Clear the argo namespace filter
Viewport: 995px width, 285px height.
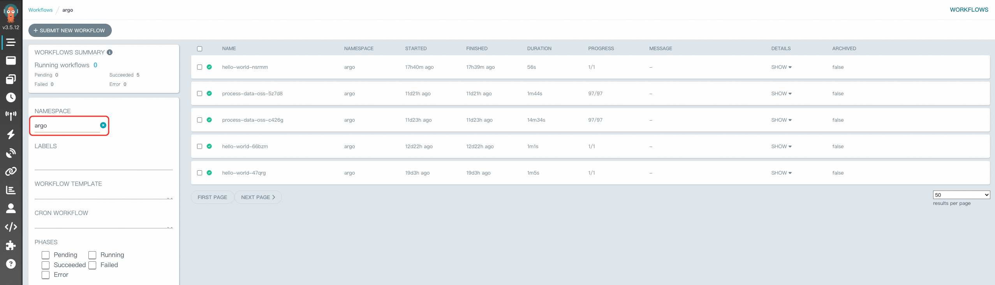[103, 125]
